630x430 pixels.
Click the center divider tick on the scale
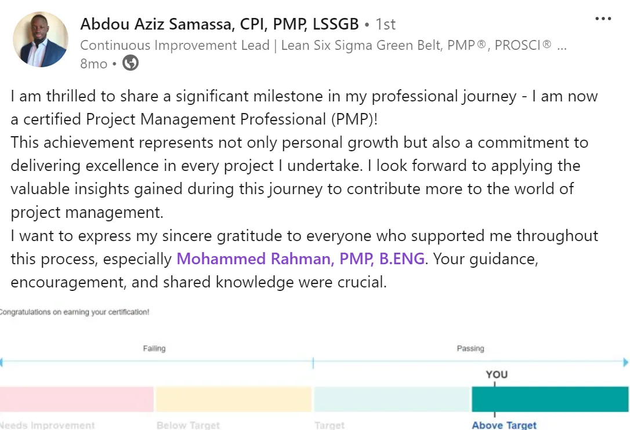pyautogui.click(x=313, y=363)
